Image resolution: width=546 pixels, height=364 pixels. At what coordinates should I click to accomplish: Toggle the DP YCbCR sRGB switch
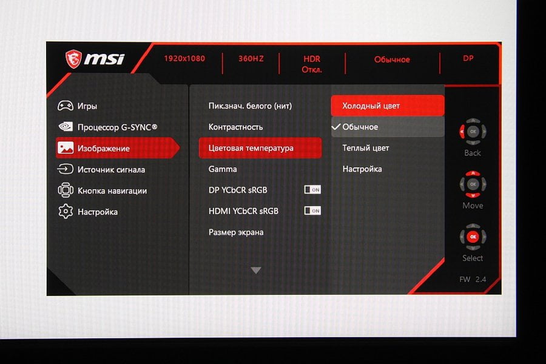click(312, 189)
